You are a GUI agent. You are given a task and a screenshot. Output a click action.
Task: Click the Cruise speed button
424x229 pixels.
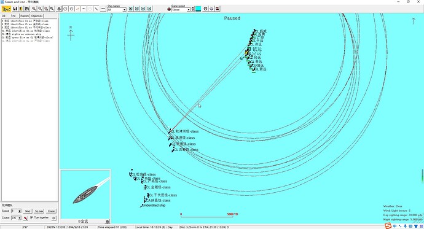click(52, 211)
